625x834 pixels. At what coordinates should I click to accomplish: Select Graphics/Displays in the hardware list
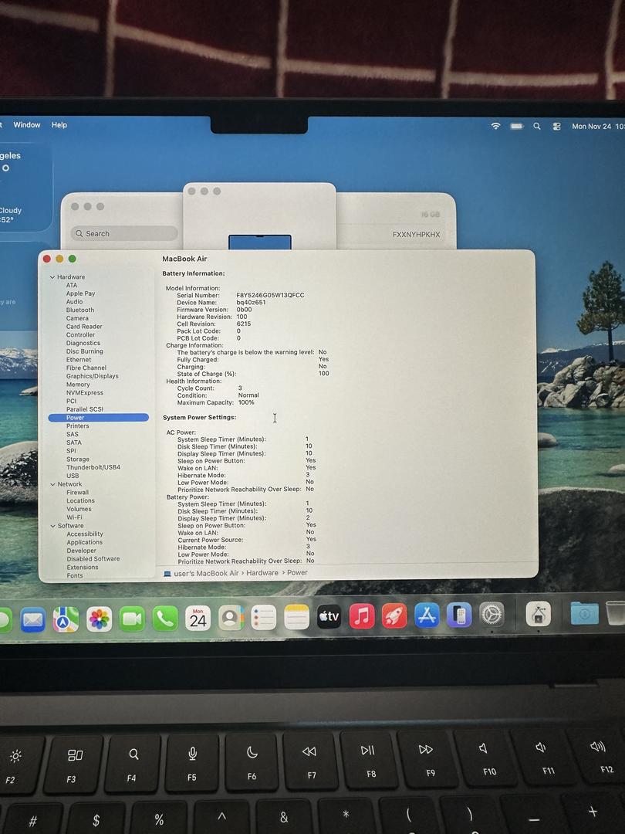(92, 376)
